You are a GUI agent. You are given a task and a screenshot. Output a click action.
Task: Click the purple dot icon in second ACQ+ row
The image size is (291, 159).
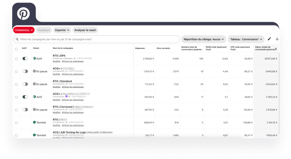click(x=66, y=97)
